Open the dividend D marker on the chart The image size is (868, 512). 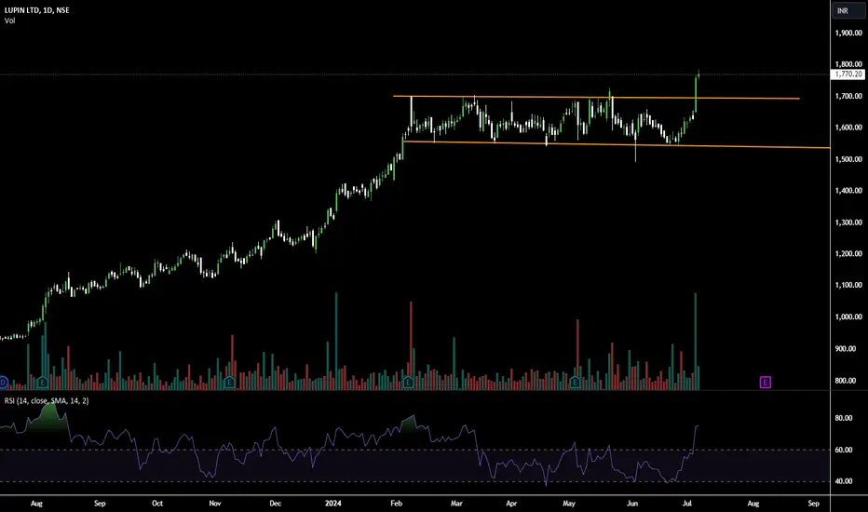(x=3, y=382)
